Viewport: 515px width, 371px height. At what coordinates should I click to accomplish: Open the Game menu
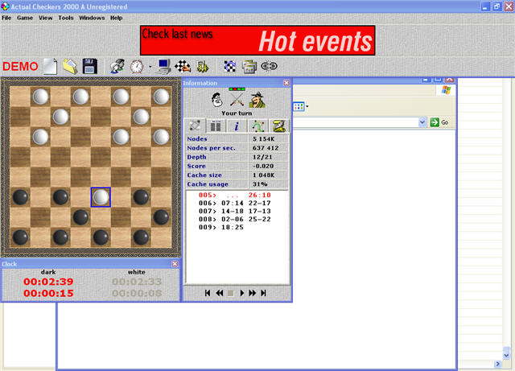click(x=25, y=18)
